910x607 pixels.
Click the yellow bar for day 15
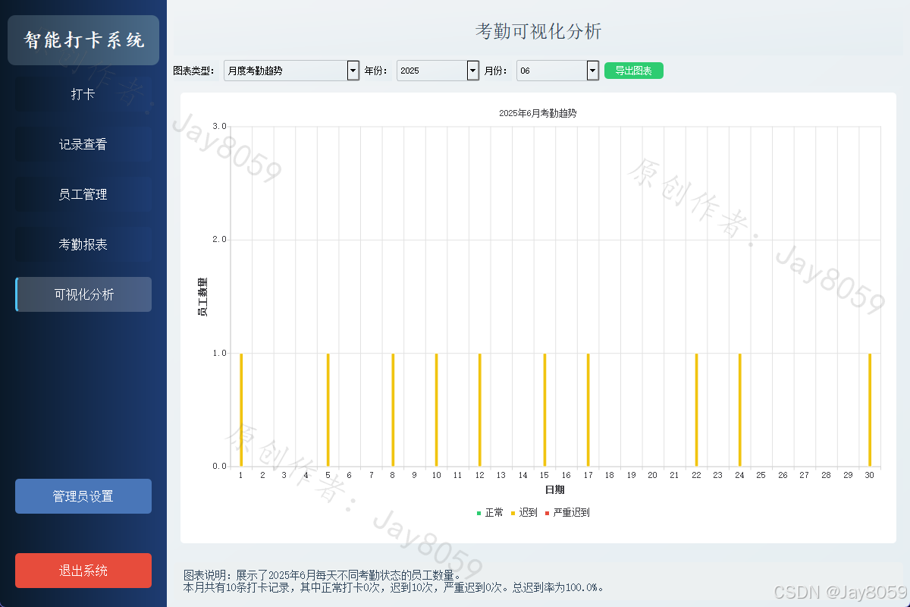(x=544, y=410)
